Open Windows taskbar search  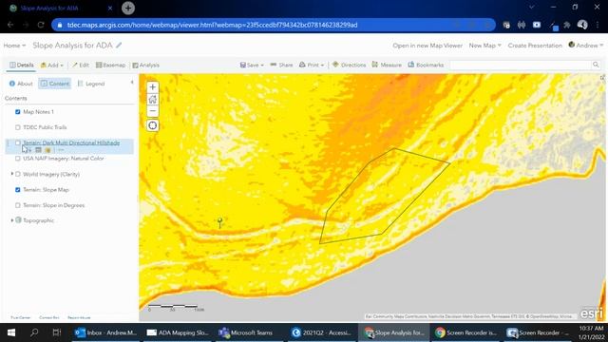[34, 332]
